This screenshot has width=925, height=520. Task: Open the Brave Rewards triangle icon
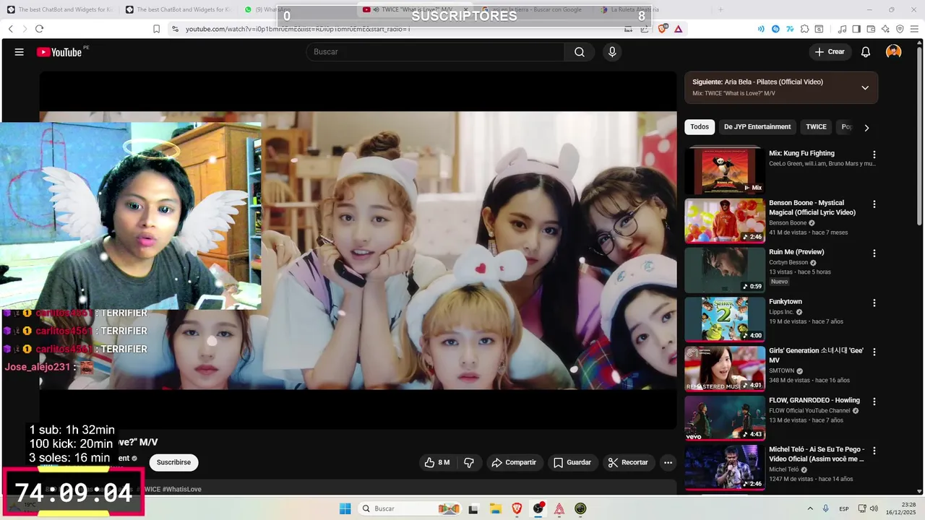[679, 29]
